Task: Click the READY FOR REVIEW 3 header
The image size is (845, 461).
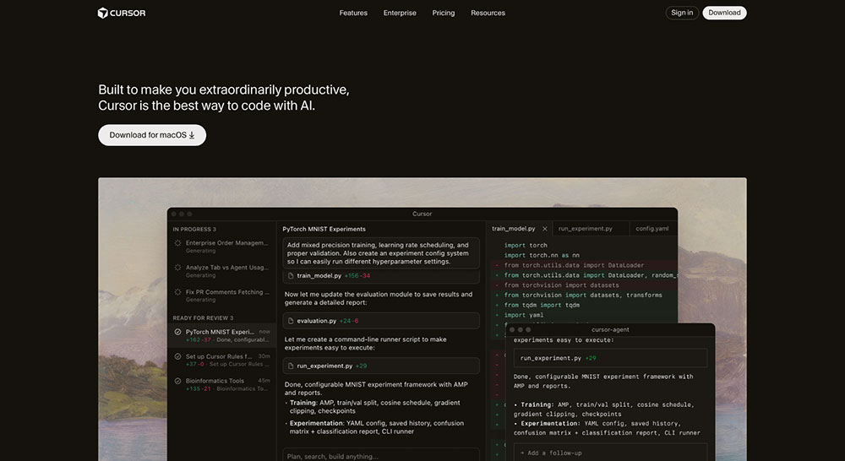Action: point(203,317)
